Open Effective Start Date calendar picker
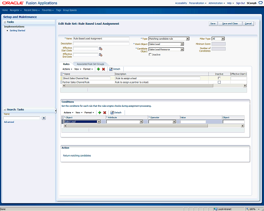 101,49
